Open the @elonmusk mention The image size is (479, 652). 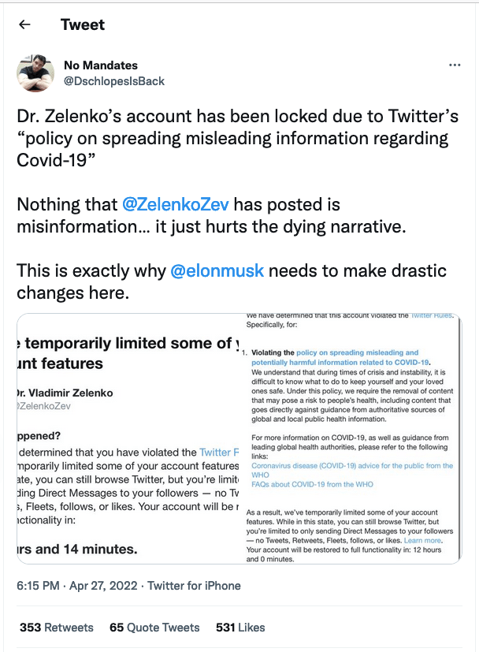[x=217, y=271]
